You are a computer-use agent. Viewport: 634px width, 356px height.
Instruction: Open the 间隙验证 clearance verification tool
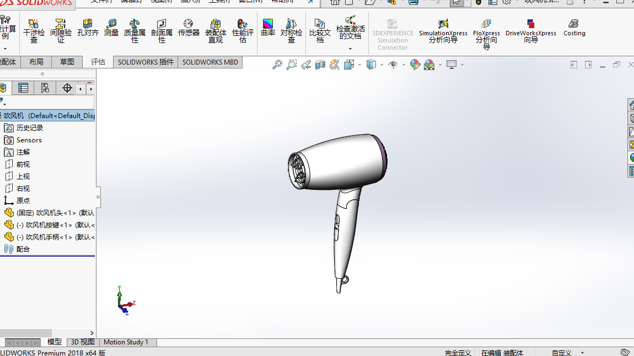(61, 30)
